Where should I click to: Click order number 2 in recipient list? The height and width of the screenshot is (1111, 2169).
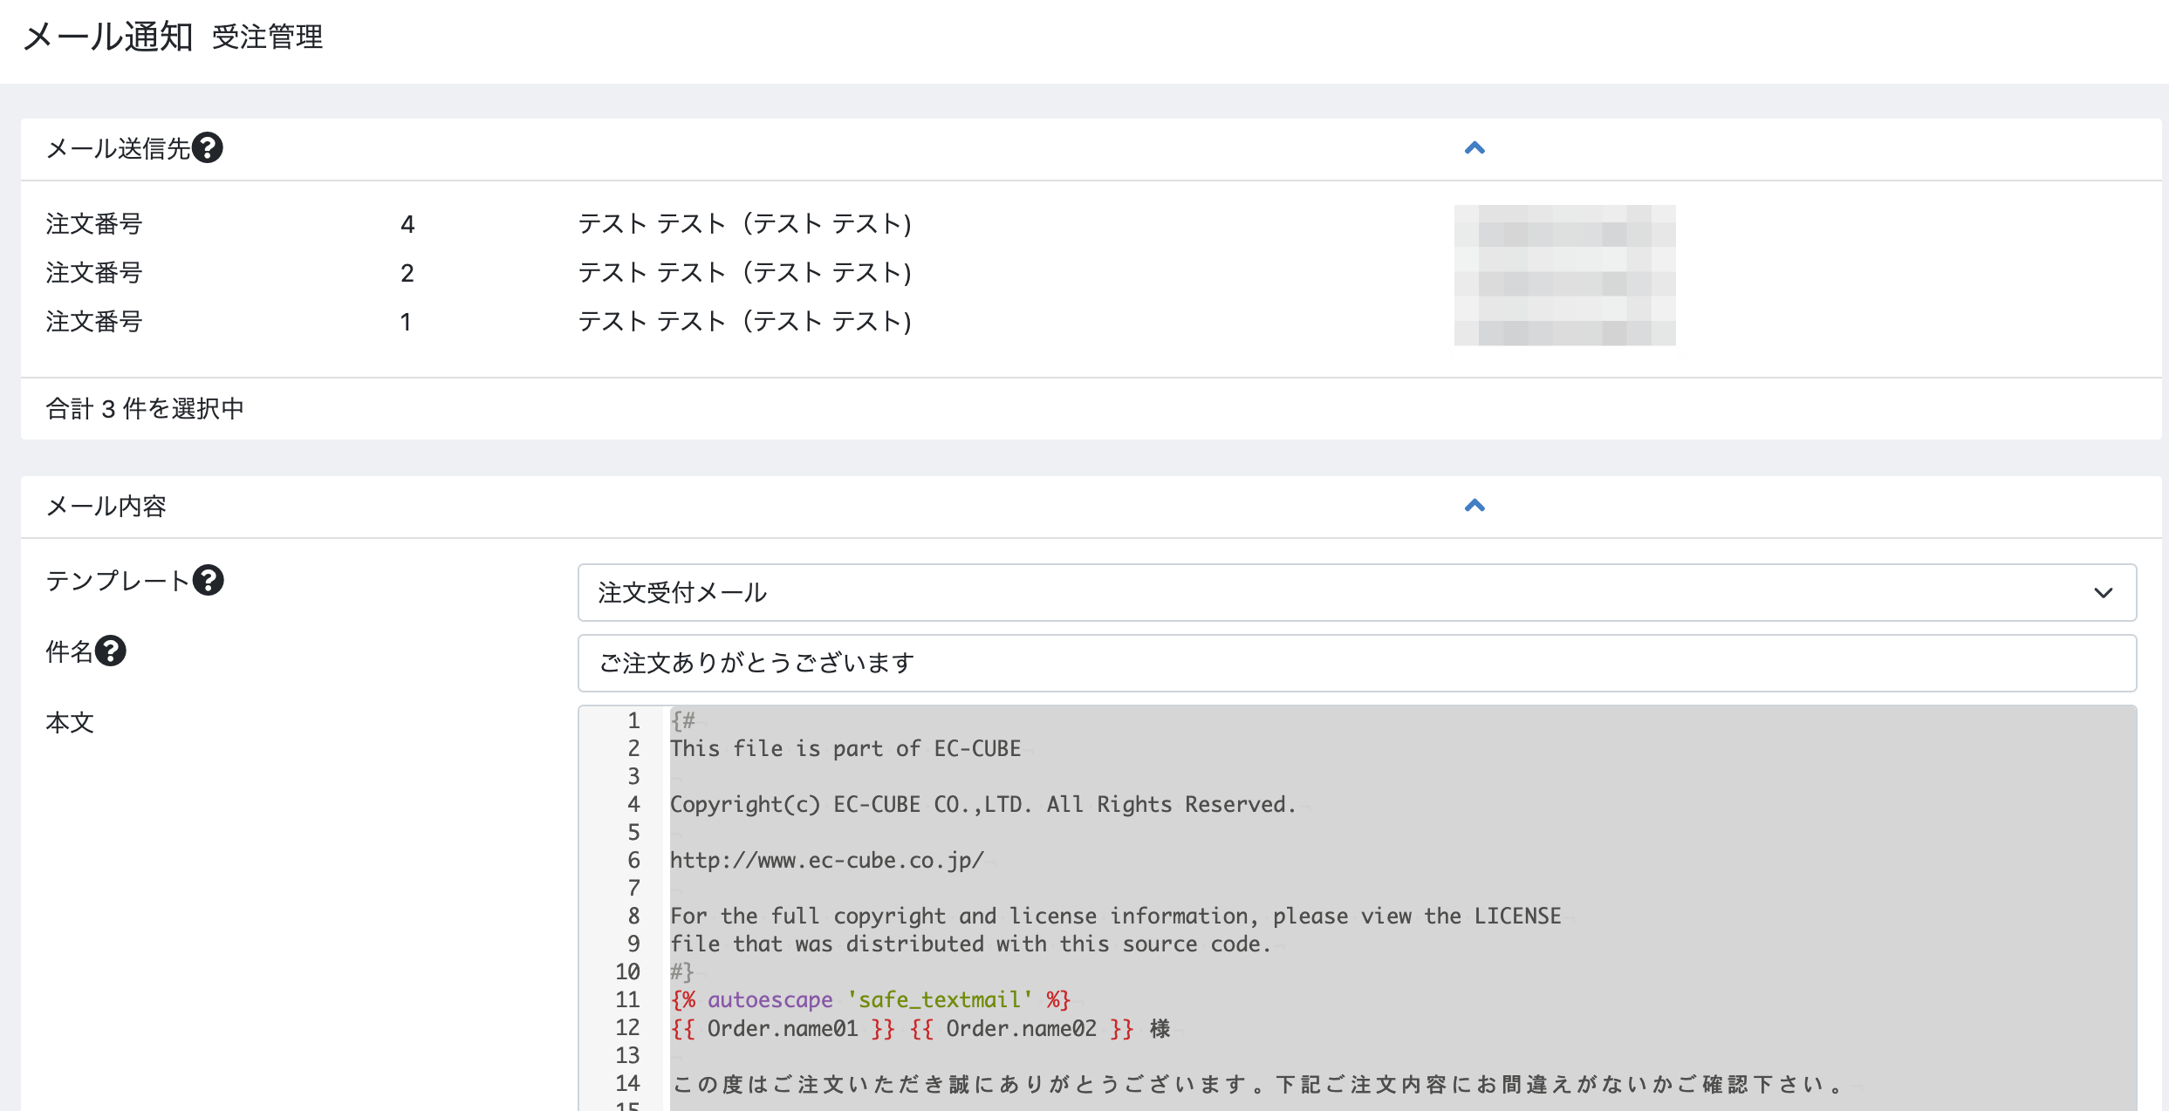407,273
